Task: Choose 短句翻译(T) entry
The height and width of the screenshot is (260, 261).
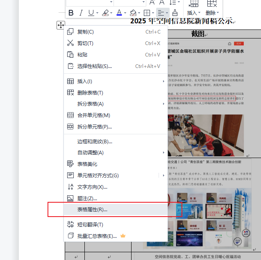Action: pyautogui.click(x=116, y=224)
